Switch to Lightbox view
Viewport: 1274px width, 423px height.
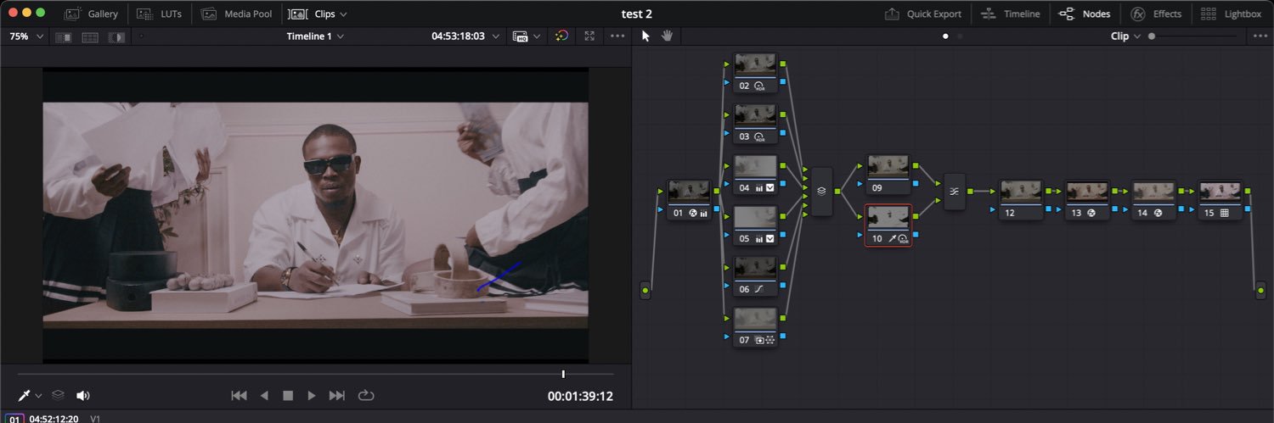click(1231, 14)
